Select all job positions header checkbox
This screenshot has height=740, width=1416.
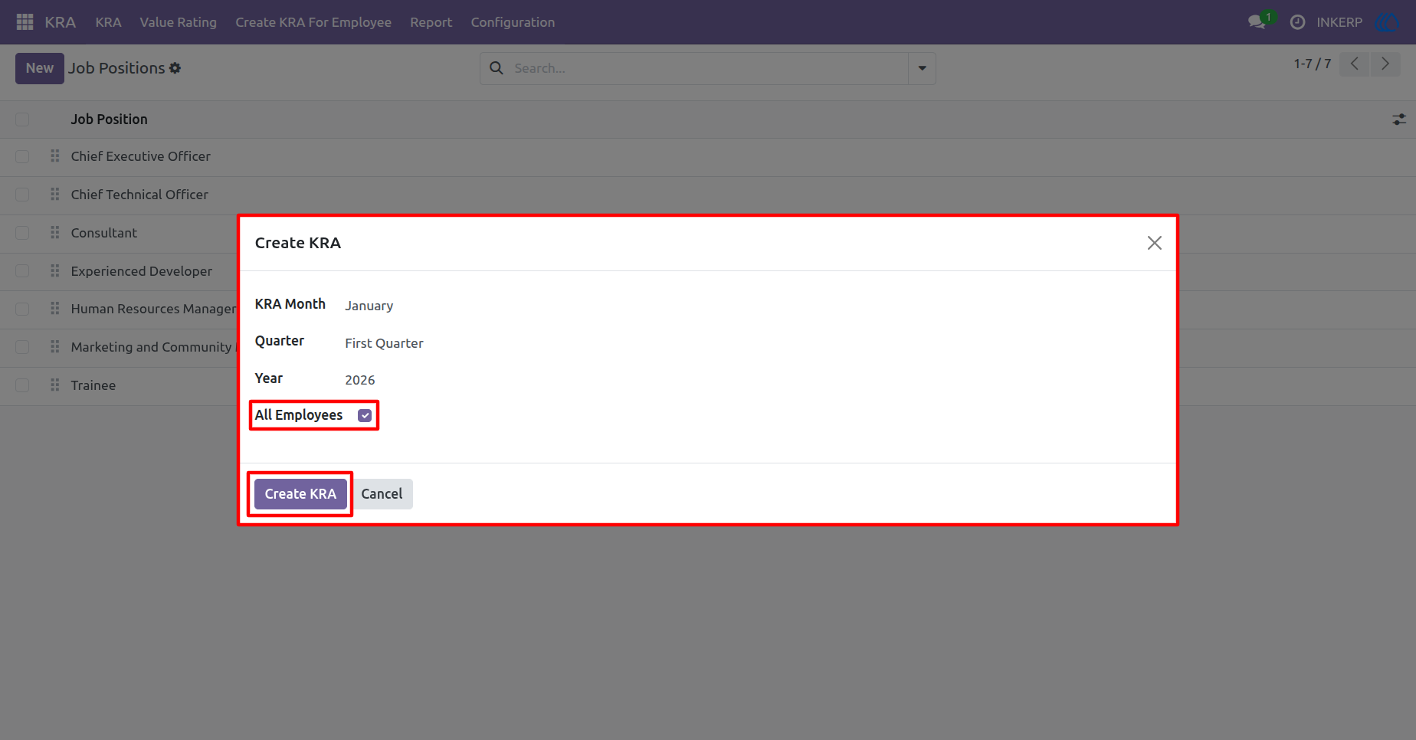[22, 120]
